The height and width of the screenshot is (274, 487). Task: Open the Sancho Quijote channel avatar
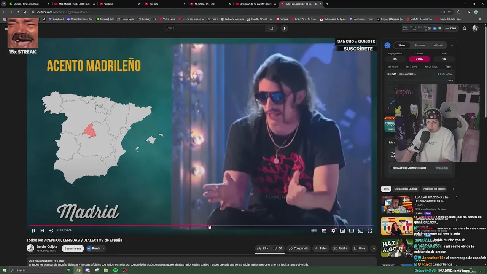[x=30, y=248]
